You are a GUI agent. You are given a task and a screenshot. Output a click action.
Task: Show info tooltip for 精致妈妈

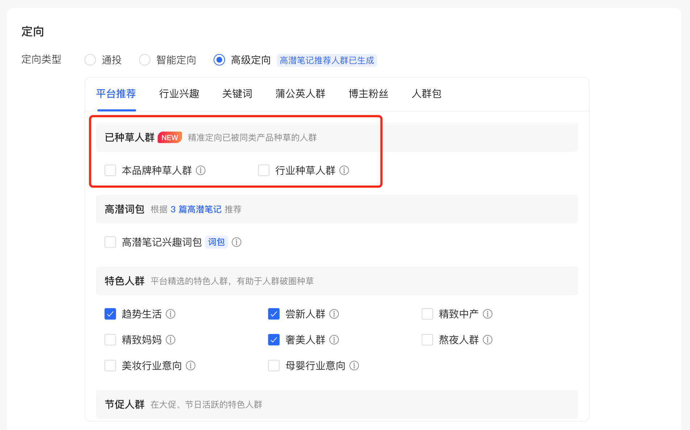pyautogui.click(x=171, y=340)
